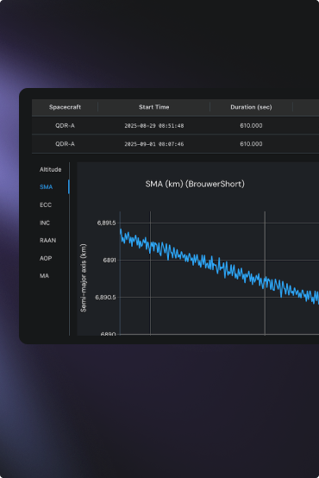Click the 6,891.5 y-axis tick label
The width and height of the screenshot is (319, 478).
[106, 223]
